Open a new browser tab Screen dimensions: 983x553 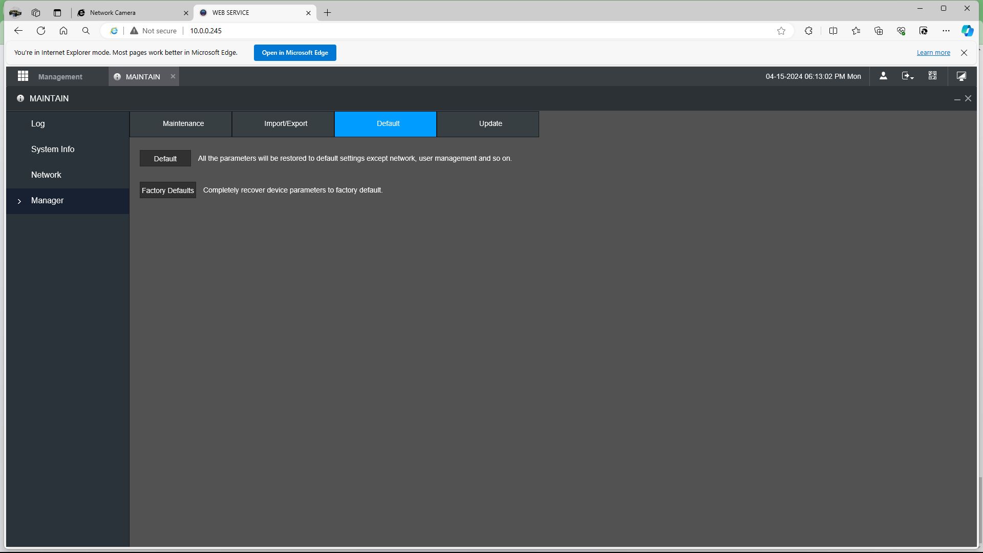coord(328,13)
